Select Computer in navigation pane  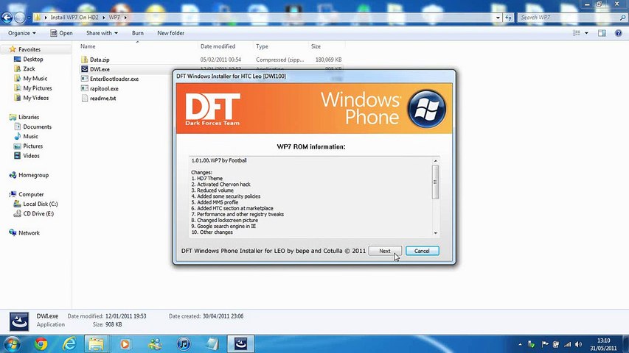coord(31,194)
